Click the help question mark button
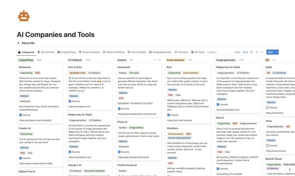295x176 pixels. (x=289, y=170)
